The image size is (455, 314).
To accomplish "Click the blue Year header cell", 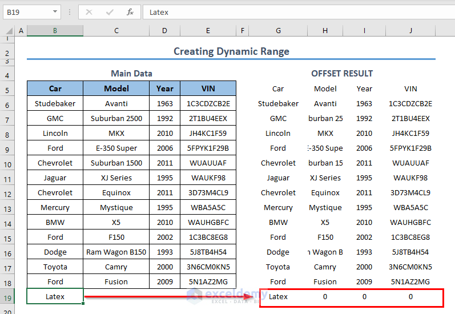I will coord(165,88).
